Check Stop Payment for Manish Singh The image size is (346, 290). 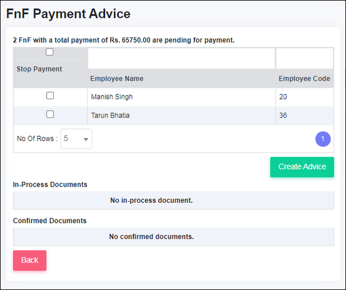click(50, 96)
